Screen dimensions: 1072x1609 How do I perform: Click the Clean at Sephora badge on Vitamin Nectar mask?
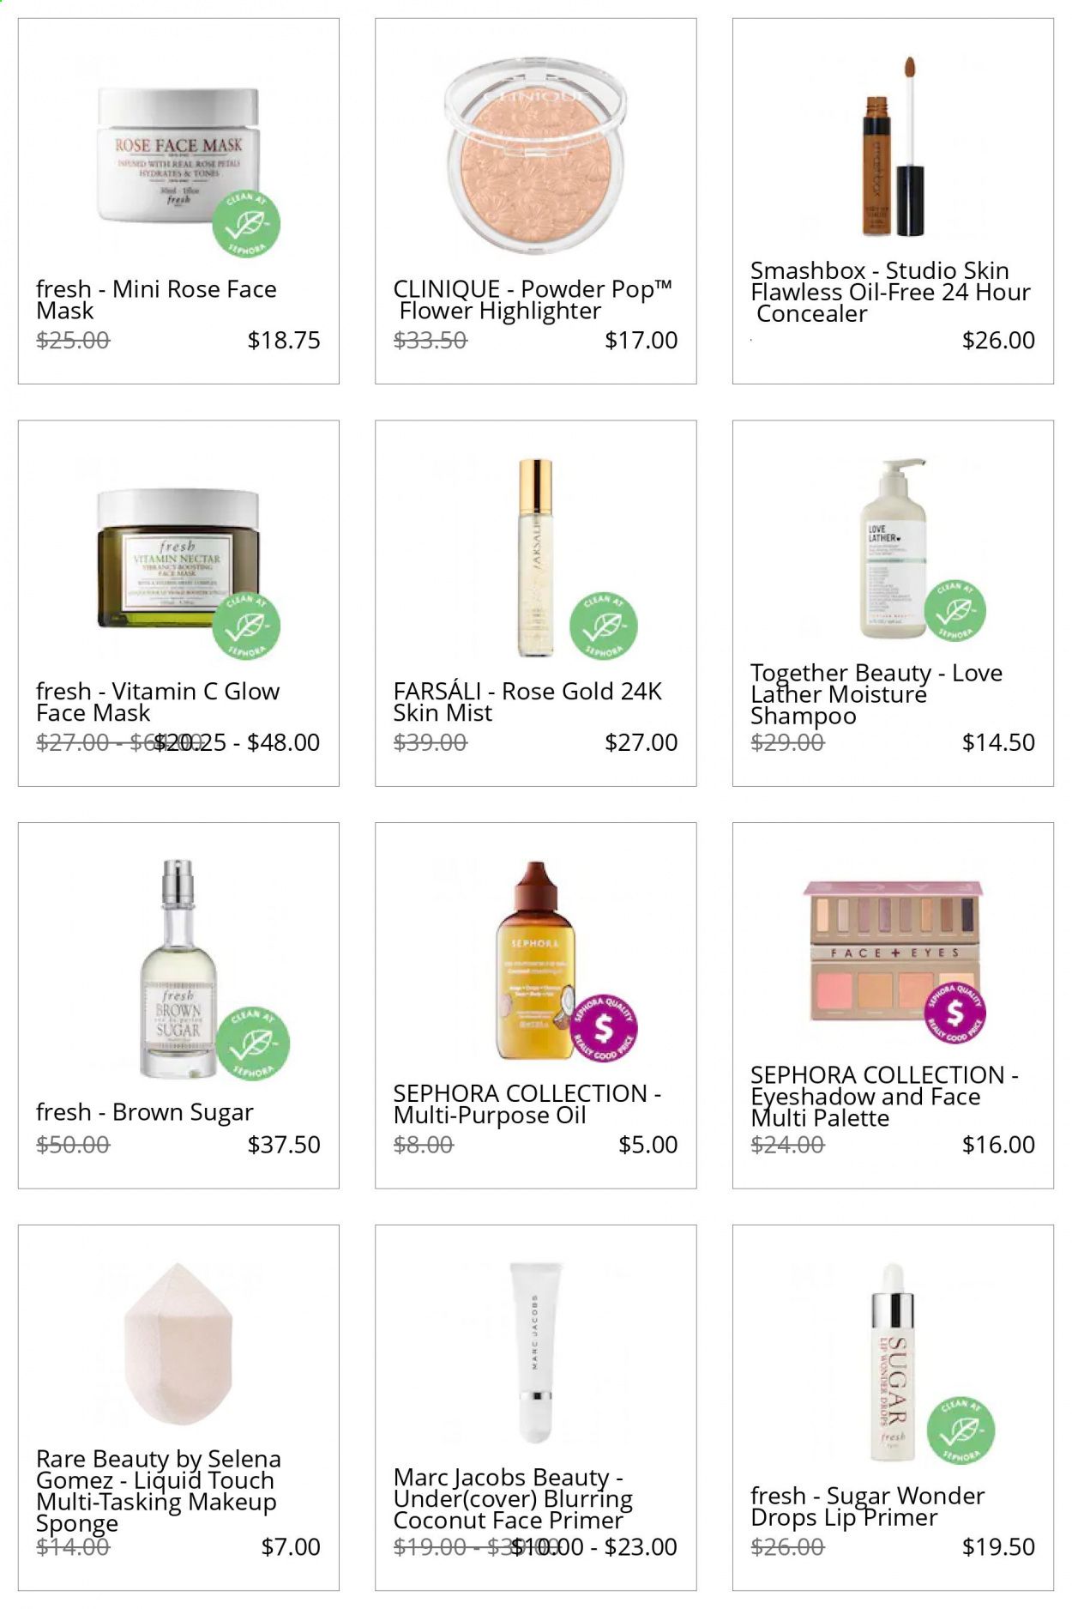click(x=246, y=626)
